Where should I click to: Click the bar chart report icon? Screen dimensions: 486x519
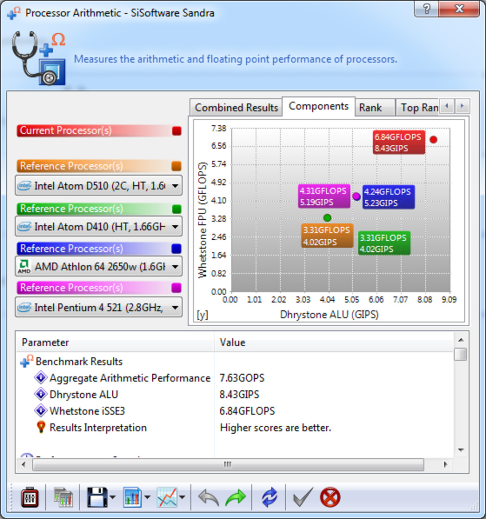(132, 497)
